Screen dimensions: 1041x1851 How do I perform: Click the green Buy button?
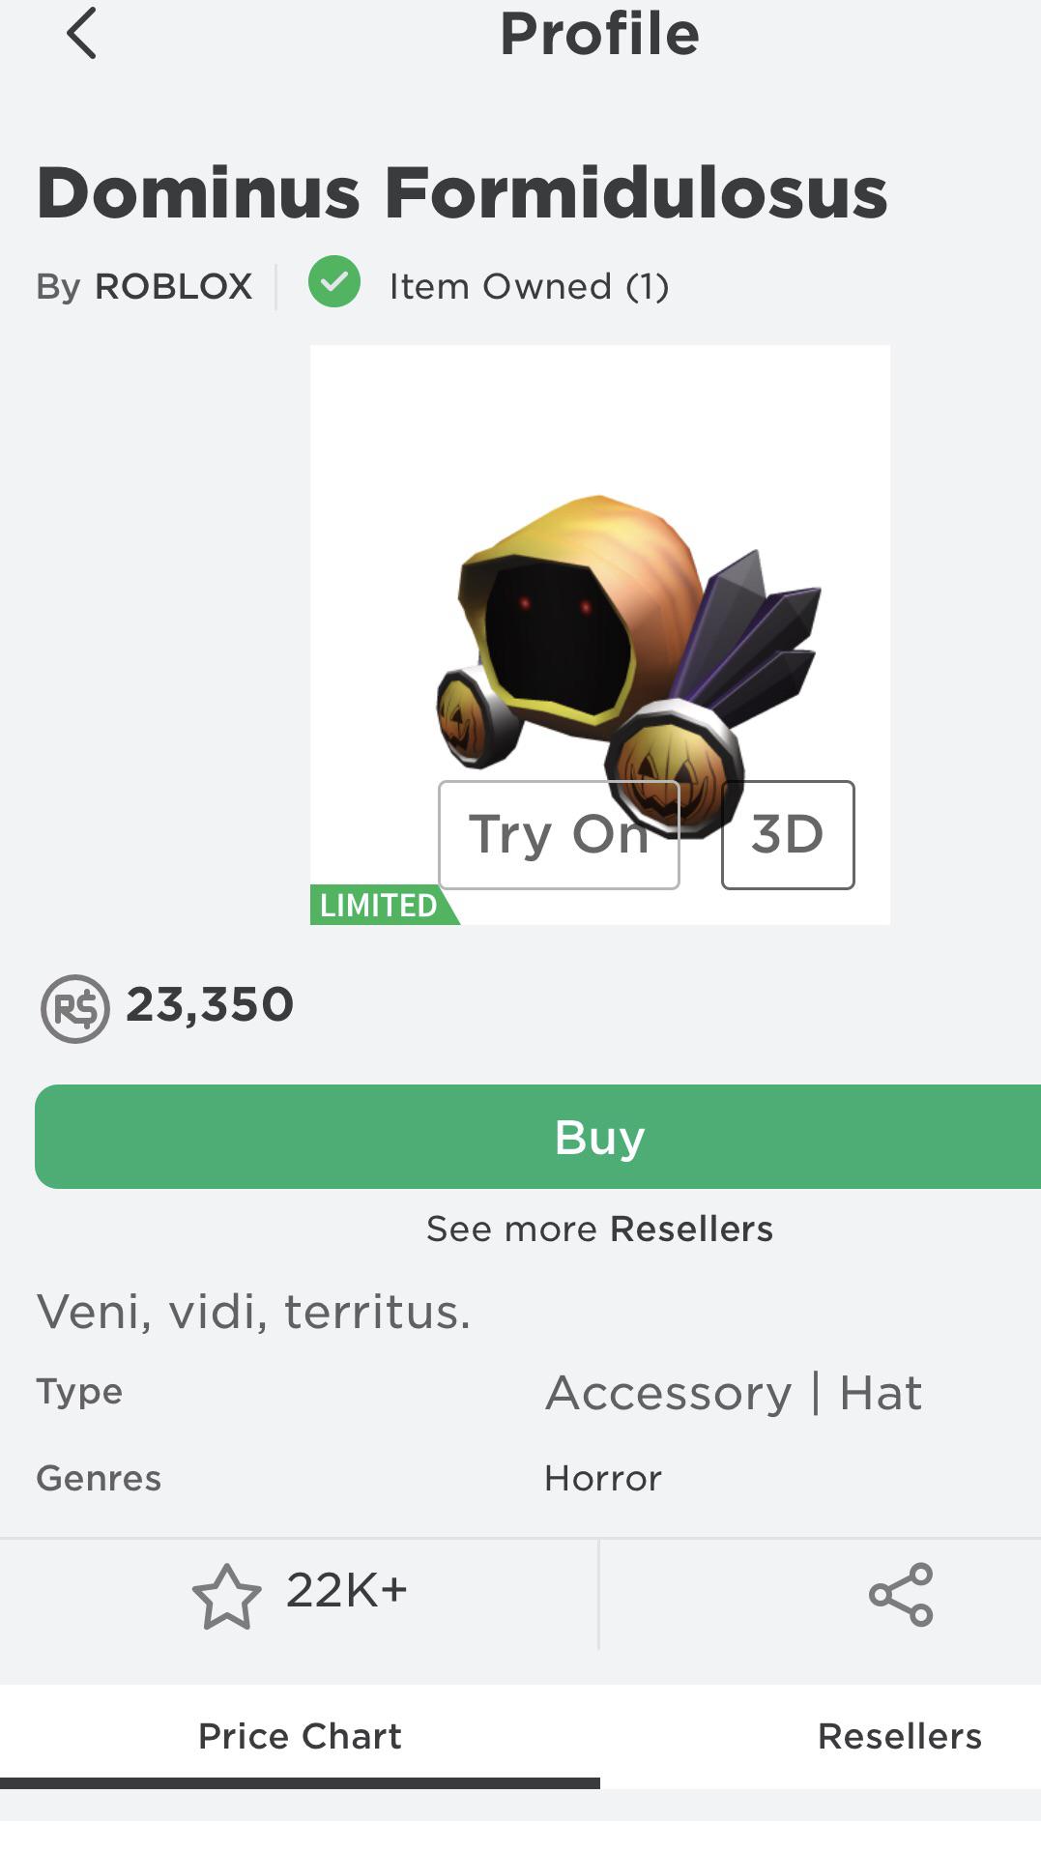pos(537,1137)
